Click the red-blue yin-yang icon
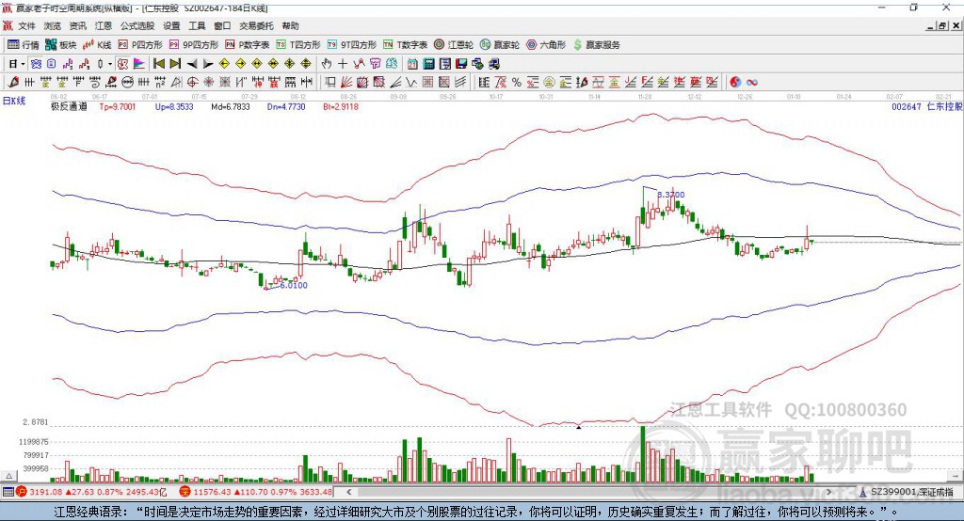Image resolution: width=964 pixels, height=521 pixels. (x=735, y=82)
